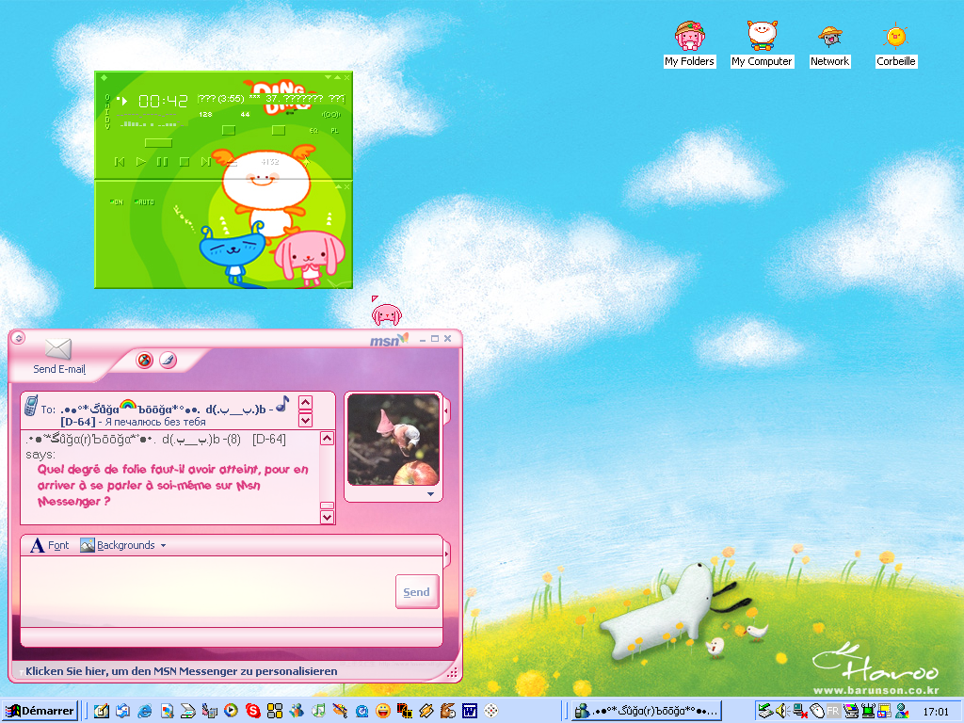Click music note quick launch icon
Image resolution: width=964 pixels, height=723 pixels.
click(x=318, y=711)
